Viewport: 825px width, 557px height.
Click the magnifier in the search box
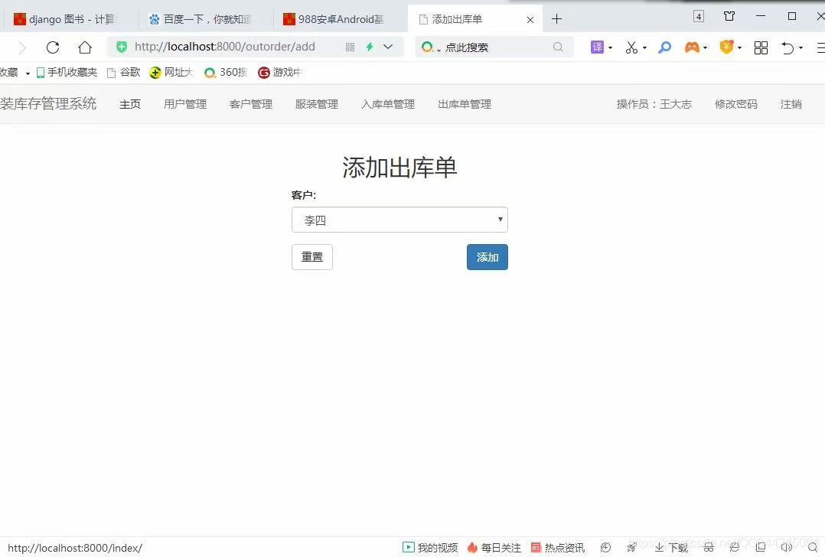(558, 47)
